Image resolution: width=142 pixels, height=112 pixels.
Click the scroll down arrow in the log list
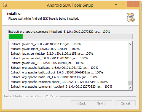tap(130, 88)
